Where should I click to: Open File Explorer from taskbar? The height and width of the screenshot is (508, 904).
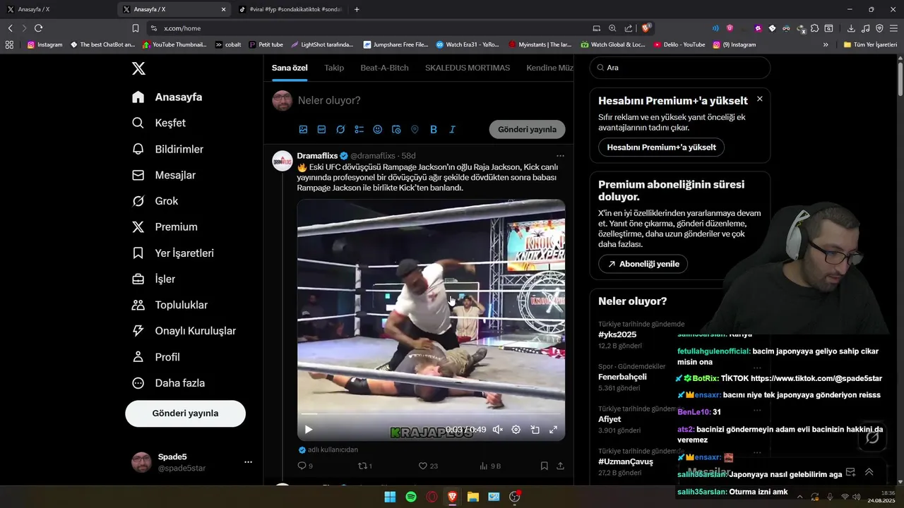(x=473, y=497)
